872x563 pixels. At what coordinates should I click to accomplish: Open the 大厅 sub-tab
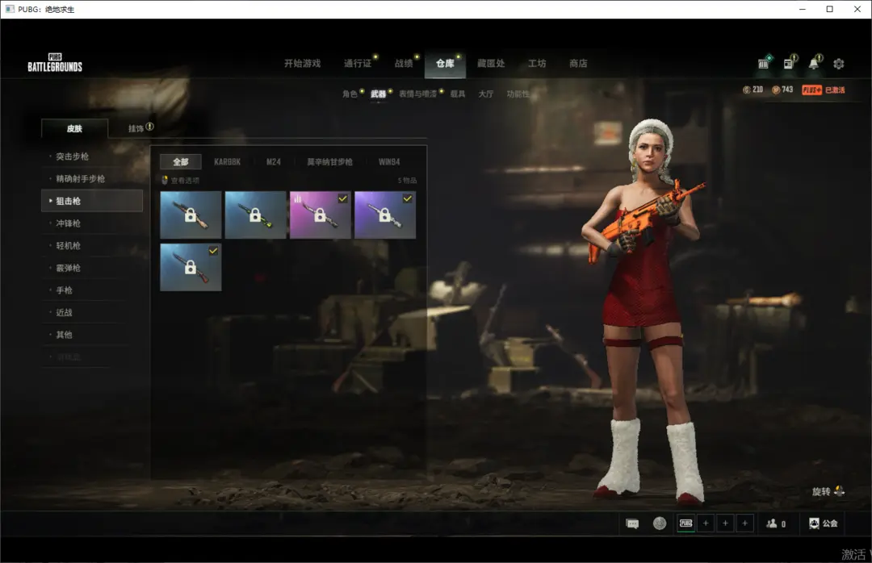click(x=486, y=94)
